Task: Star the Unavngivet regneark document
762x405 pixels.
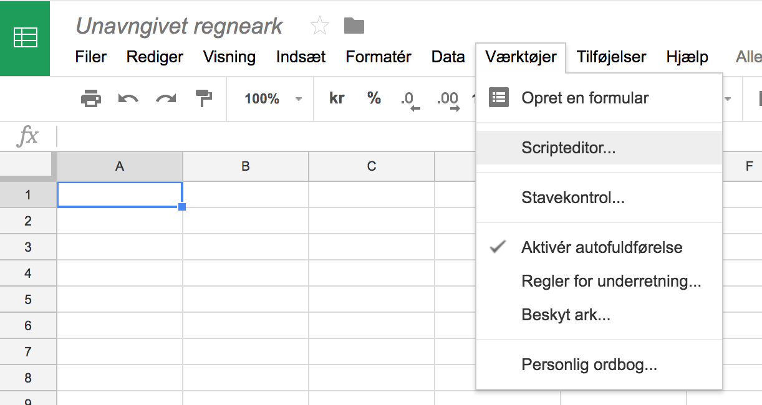Action: coord(319,26)
